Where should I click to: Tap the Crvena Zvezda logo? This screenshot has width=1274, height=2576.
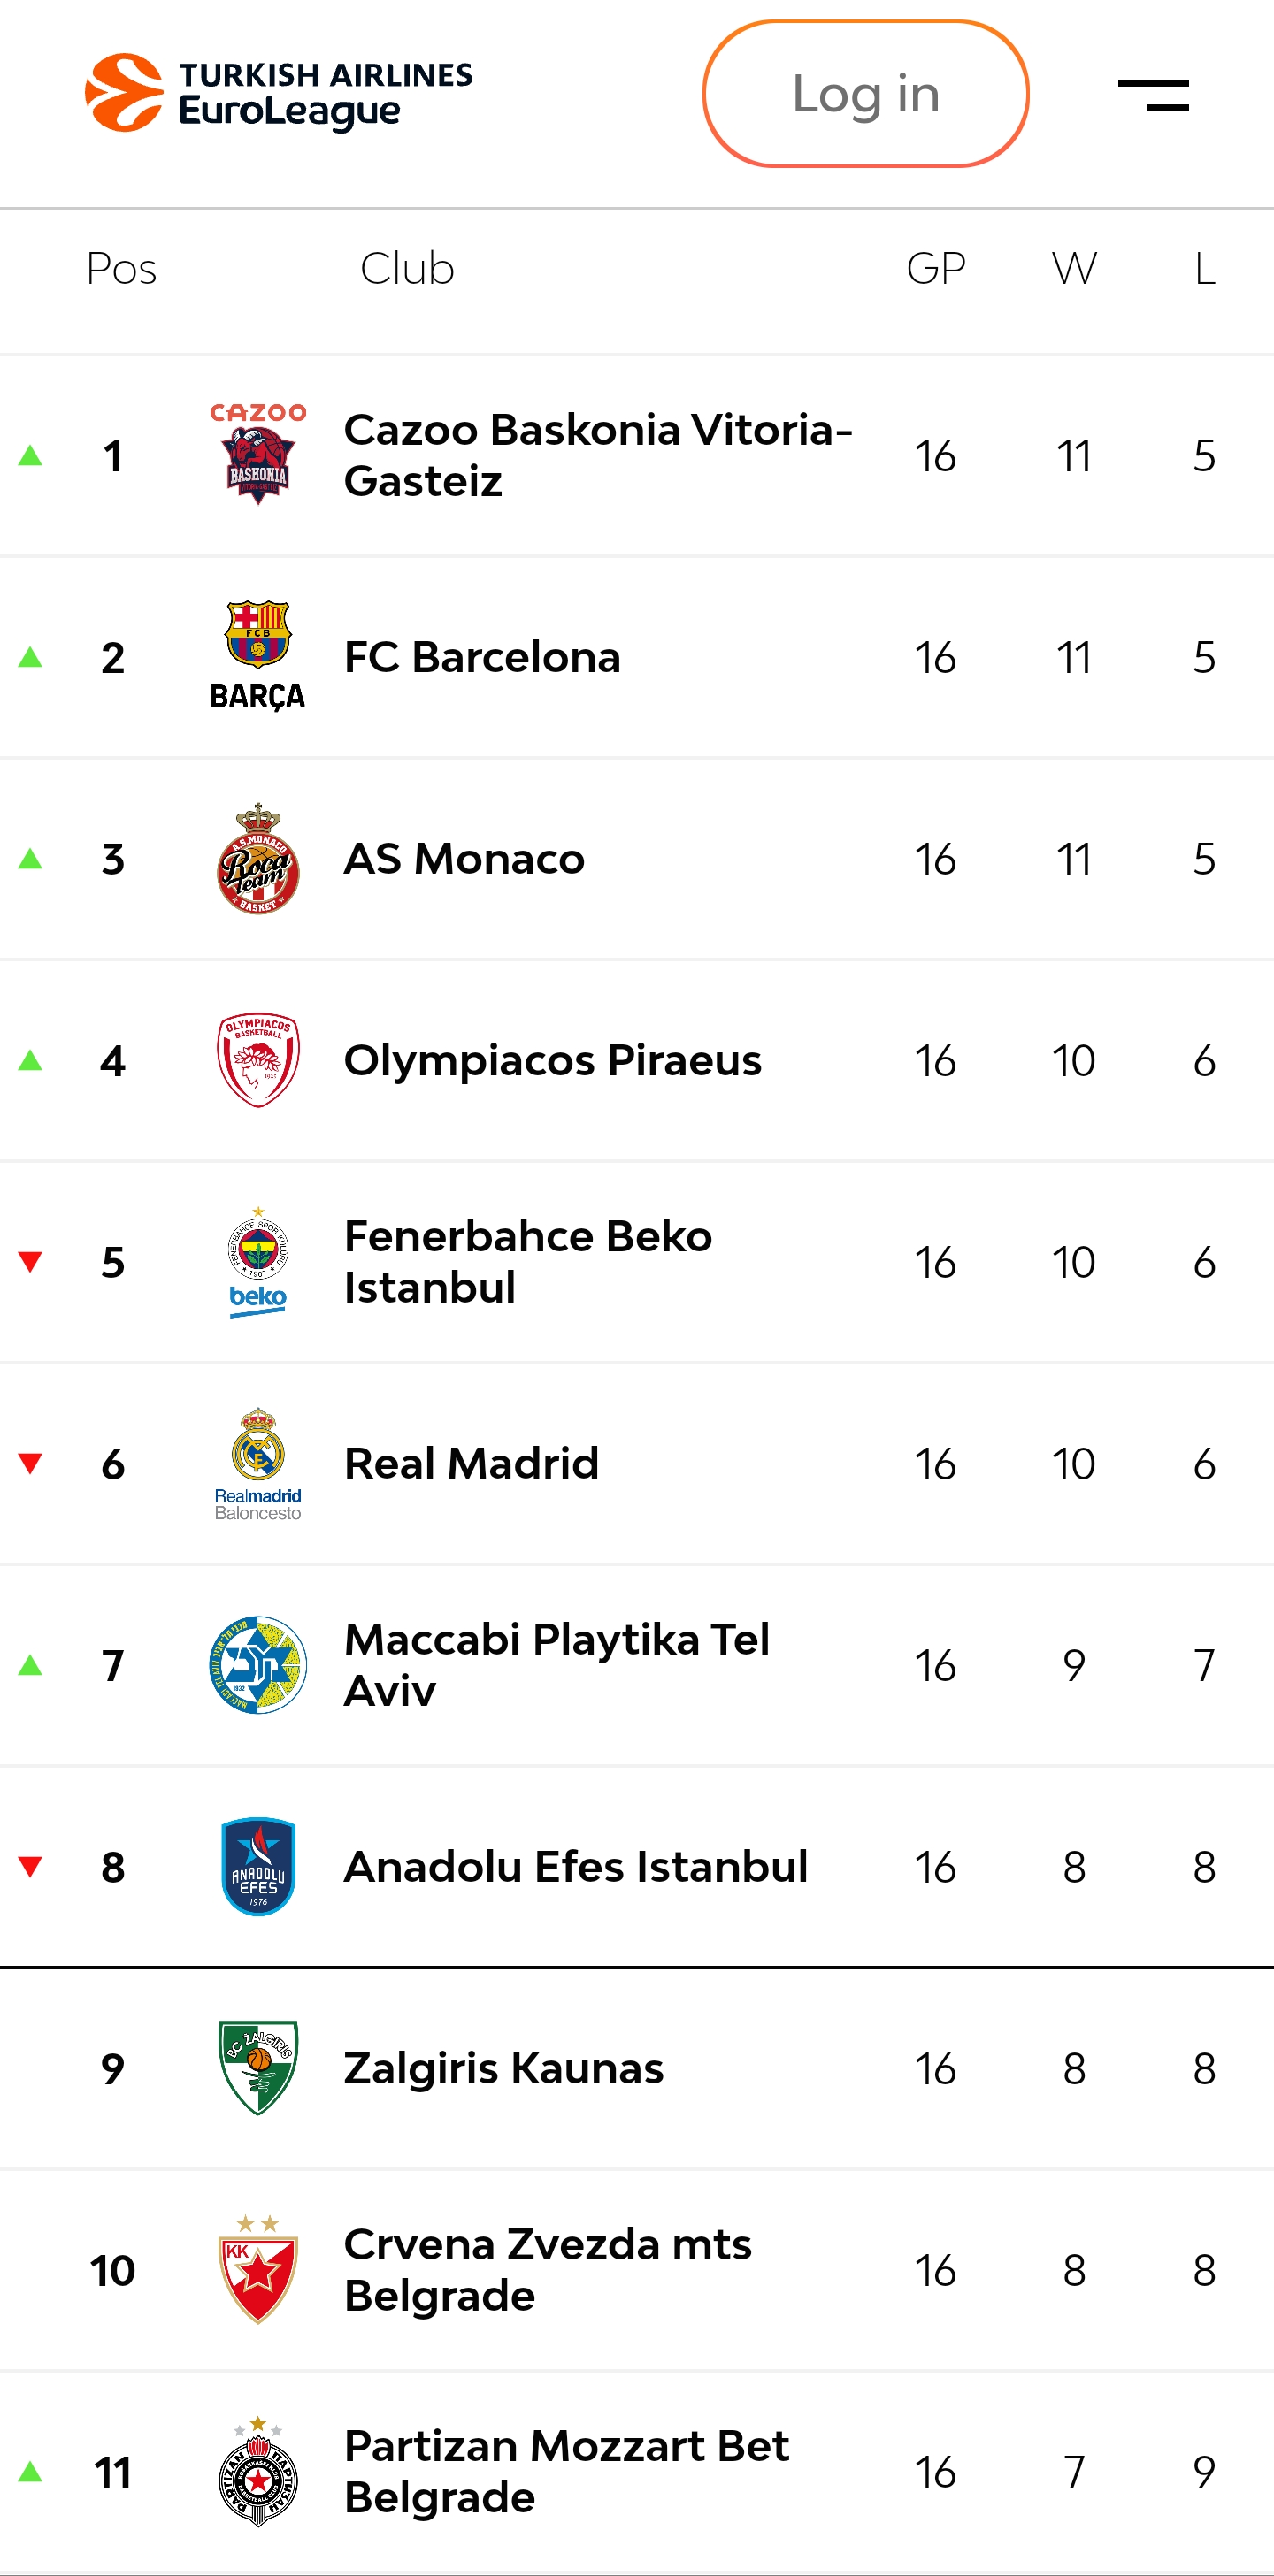258,2270
